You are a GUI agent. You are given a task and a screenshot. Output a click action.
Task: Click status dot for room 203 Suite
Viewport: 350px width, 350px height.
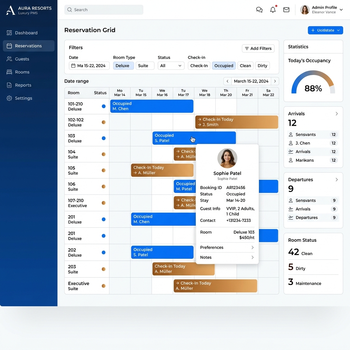pos(104,269)
